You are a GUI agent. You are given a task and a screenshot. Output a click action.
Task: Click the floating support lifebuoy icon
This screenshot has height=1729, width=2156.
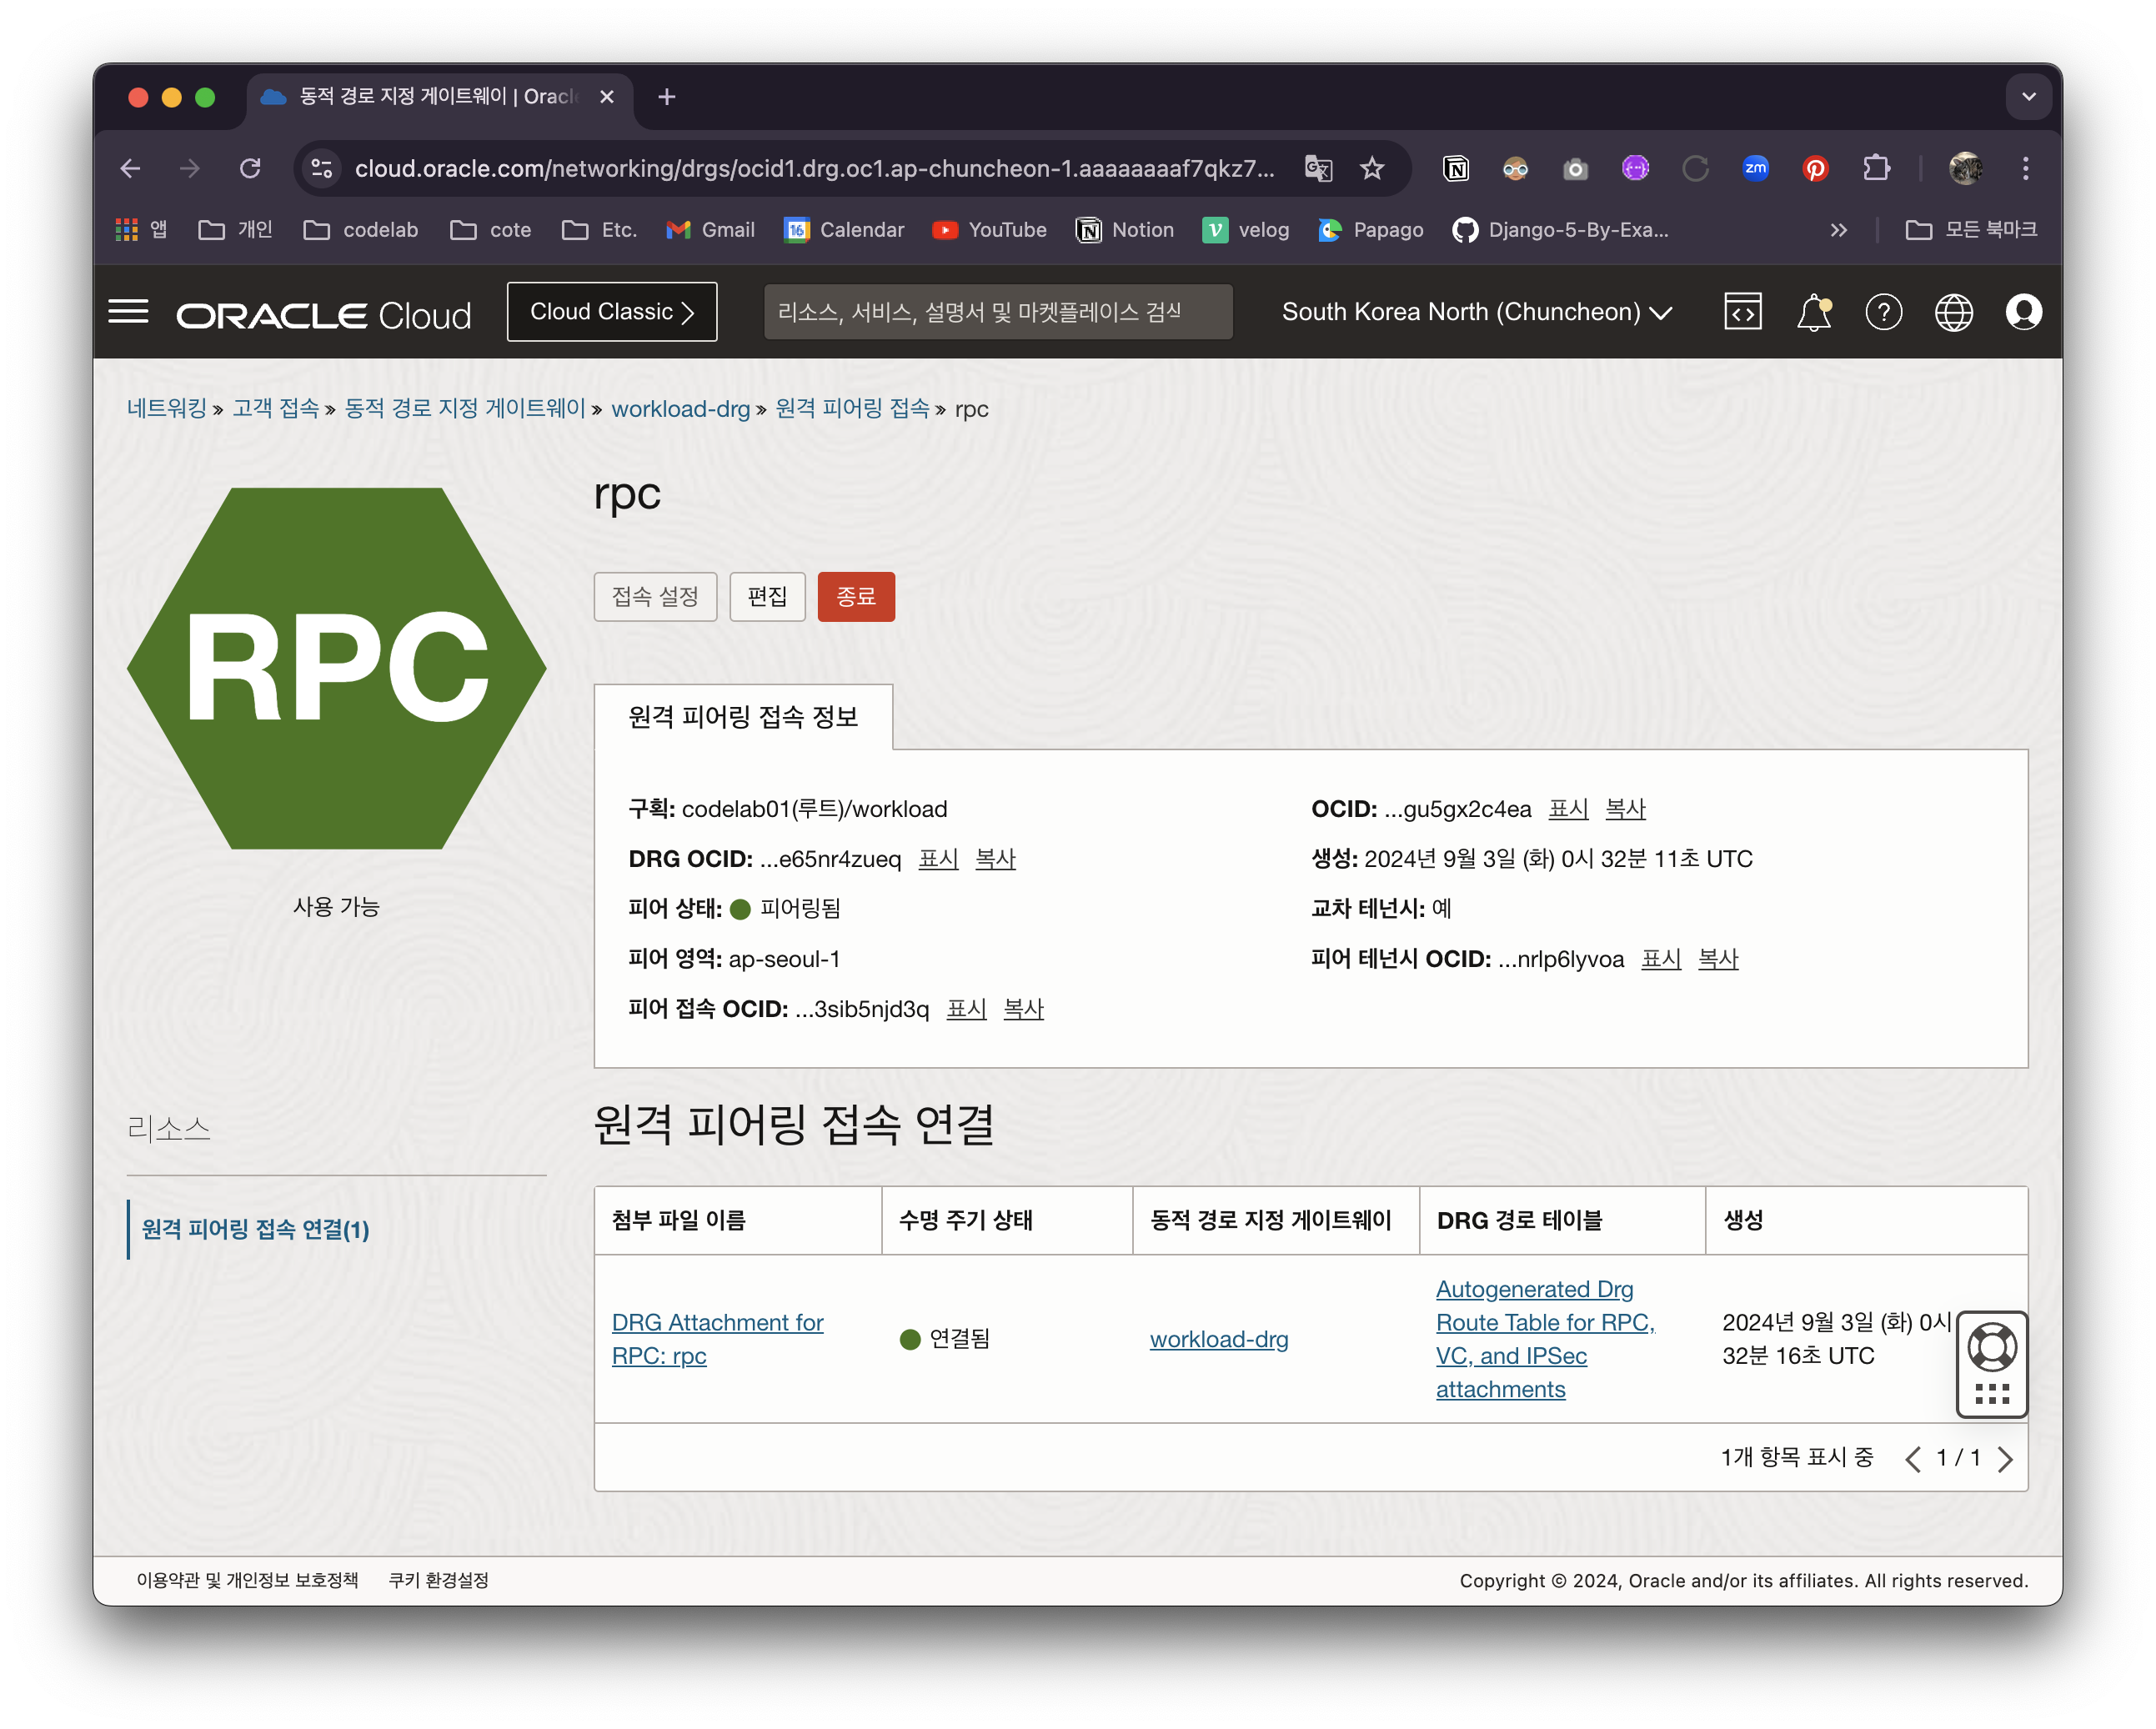1991,1347
